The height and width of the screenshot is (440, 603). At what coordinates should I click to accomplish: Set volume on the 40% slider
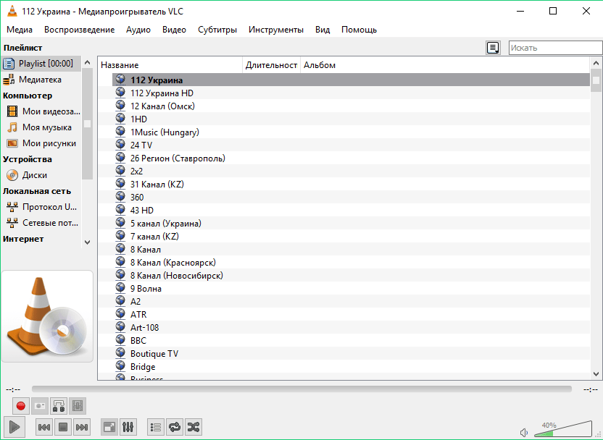click(563, 429)
